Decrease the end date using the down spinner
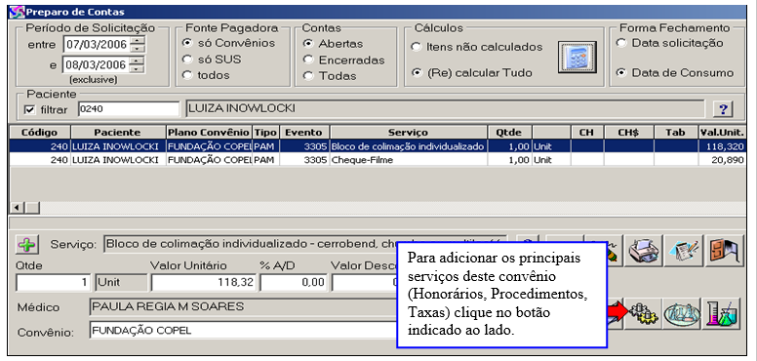Viewport: 757px width, 361px height. pos(138,68)
